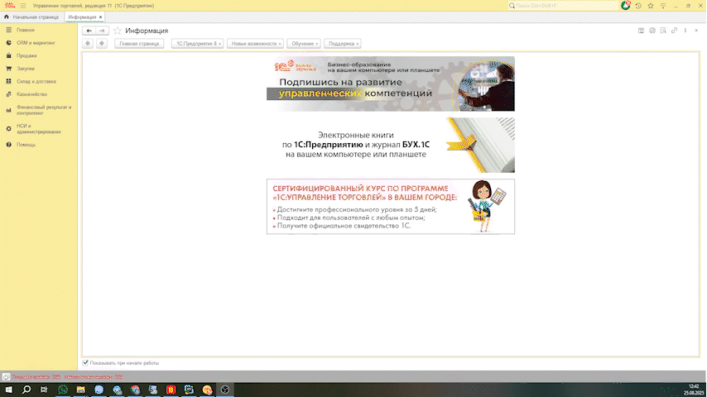Open OBS Studio from the taskbar
Viewport: 707px width, 397px height.
[x=225, y=390]
